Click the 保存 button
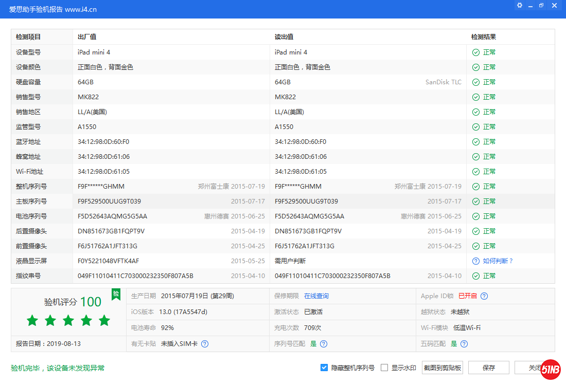The image size is (566, 385). [488, 368]
